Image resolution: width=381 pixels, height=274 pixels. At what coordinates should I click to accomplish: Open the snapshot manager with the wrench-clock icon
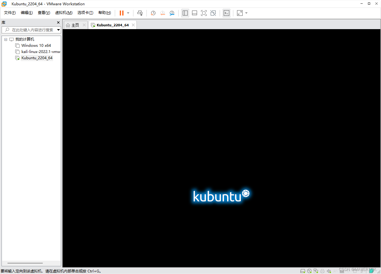click(172, 13)
